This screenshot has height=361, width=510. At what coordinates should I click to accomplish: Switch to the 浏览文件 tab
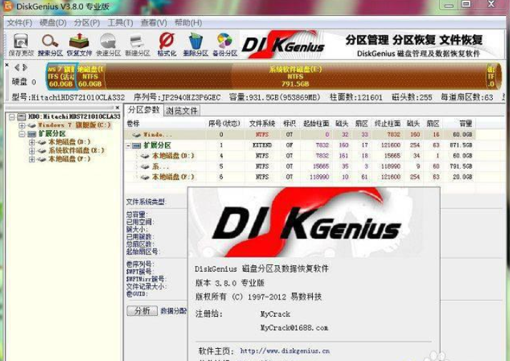click(x=182, y=111)
